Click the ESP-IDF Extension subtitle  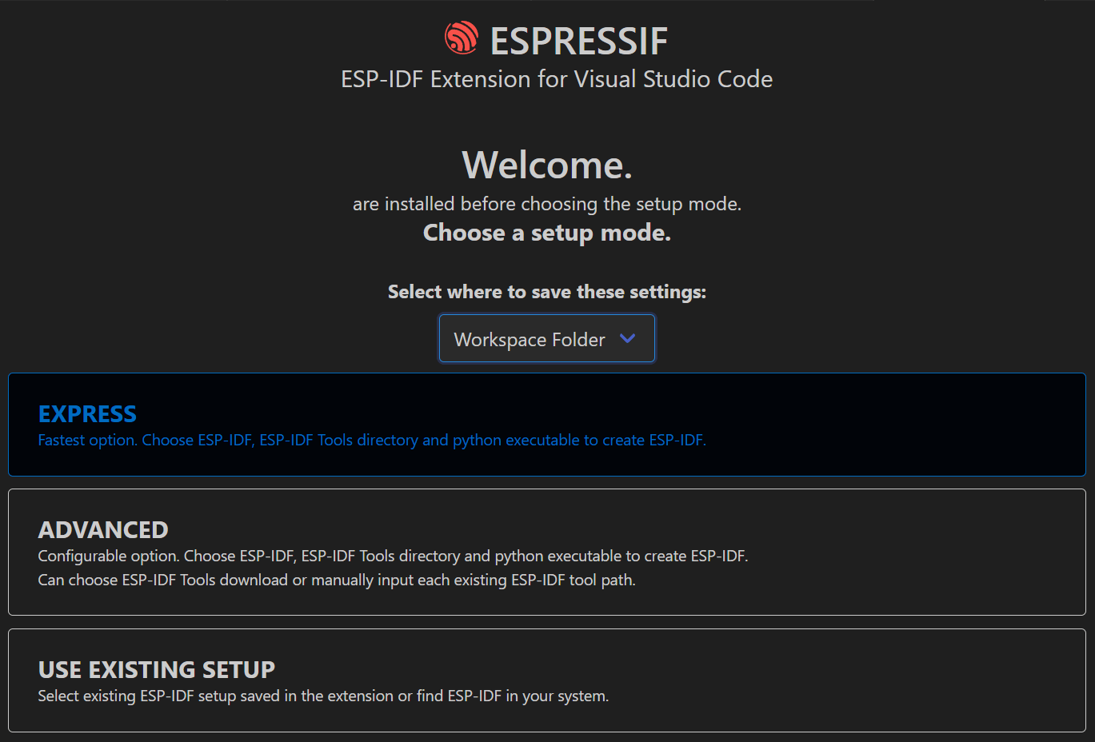(x=557, y=79)
